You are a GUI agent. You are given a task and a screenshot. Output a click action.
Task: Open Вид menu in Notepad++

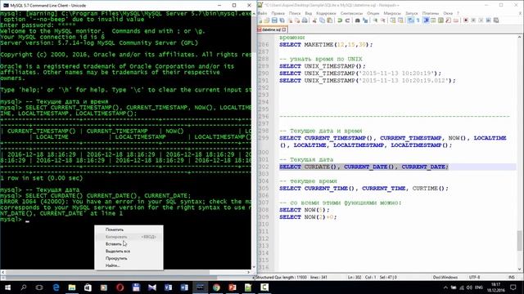coord(309,13)
